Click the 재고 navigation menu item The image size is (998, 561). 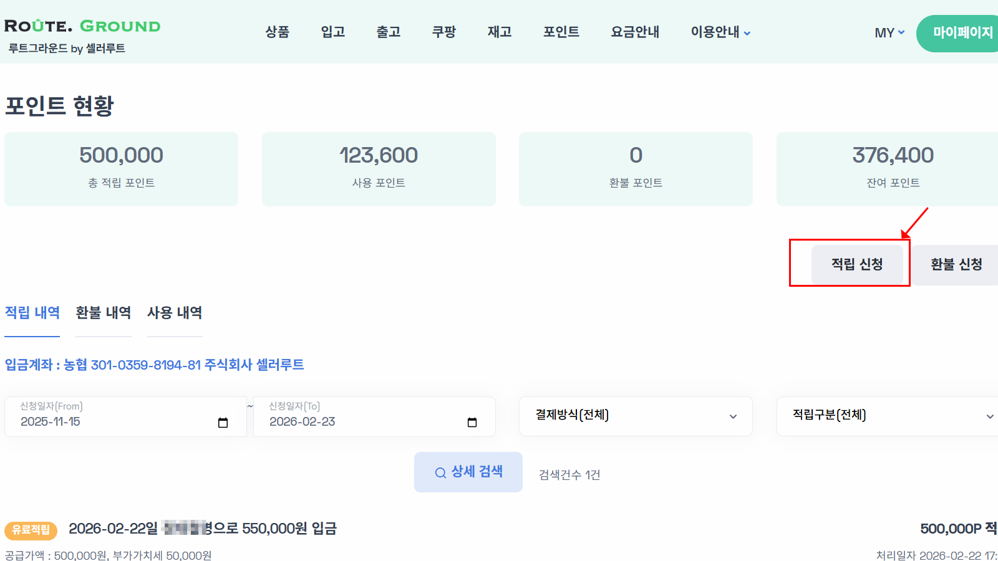pos(498,32)
